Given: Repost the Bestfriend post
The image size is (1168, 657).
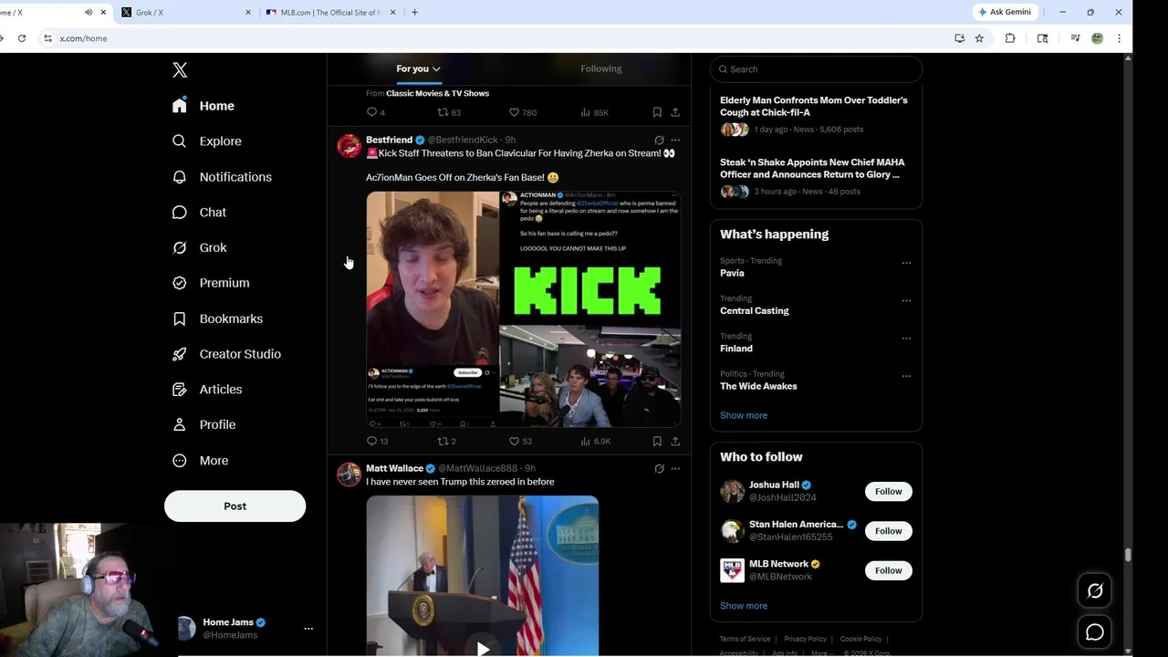Looking at the screenshot, I should coord(446,442).
